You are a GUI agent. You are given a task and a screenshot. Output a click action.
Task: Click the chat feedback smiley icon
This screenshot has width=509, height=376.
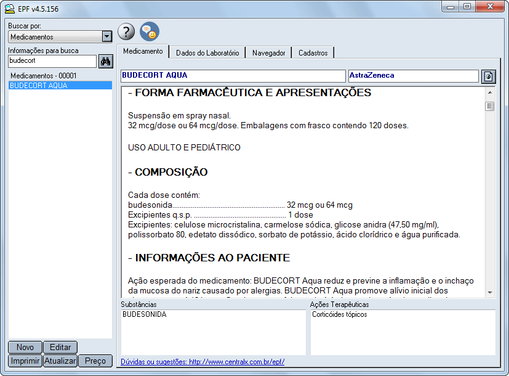pyautogui.click(x=150, y=31)
